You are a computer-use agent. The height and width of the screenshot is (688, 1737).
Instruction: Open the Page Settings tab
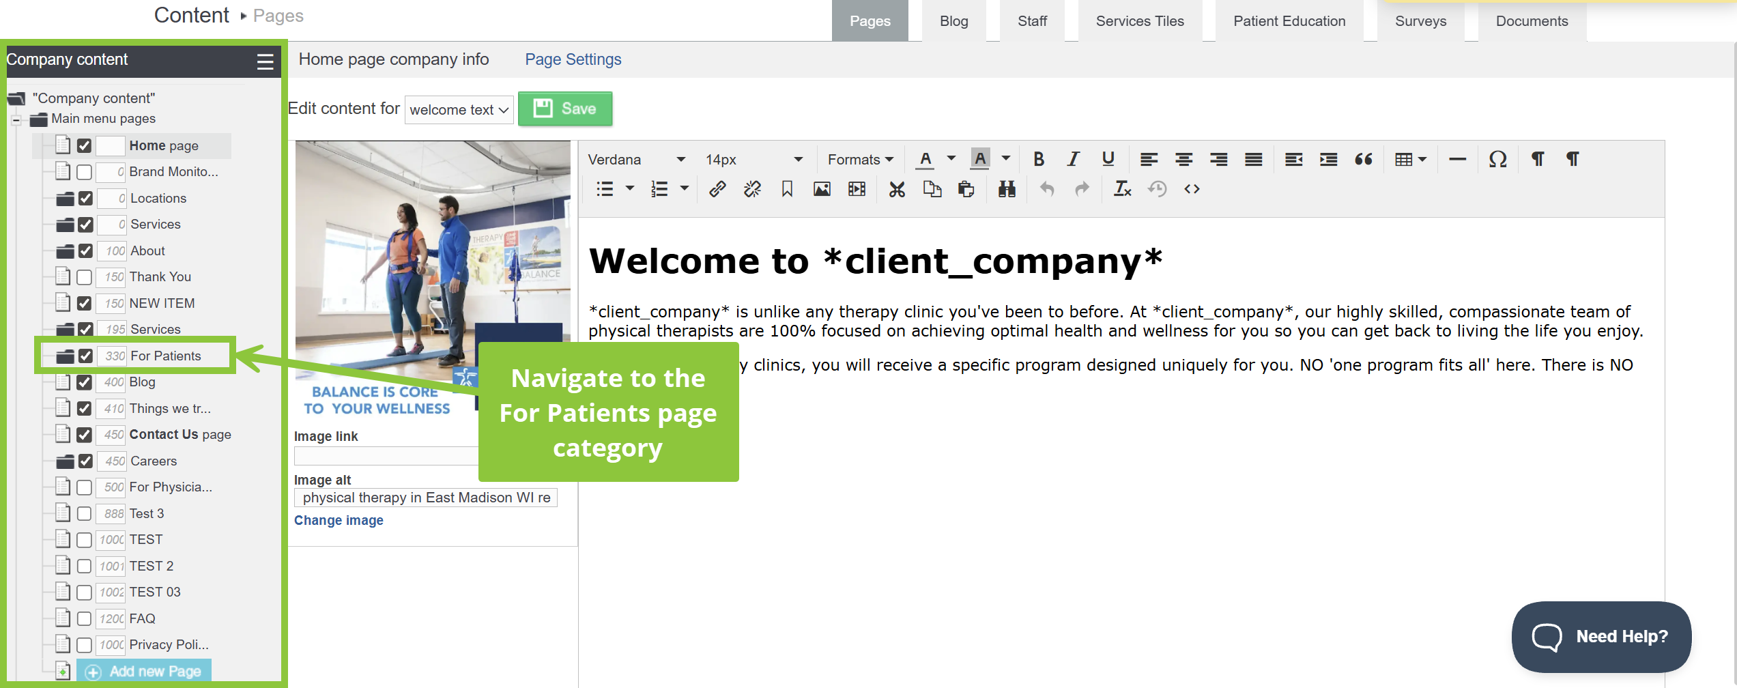pyautogui.click(x=573, y=60)
